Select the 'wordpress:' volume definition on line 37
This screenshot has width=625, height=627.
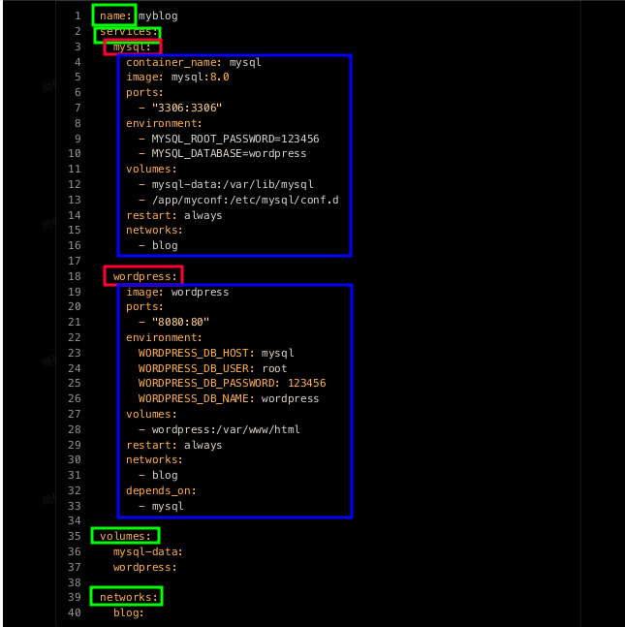[x=144, y=568]
